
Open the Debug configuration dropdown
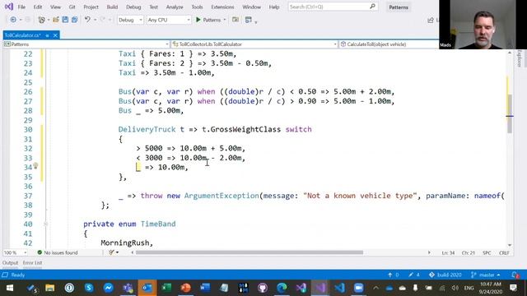(x=130, y=20)
